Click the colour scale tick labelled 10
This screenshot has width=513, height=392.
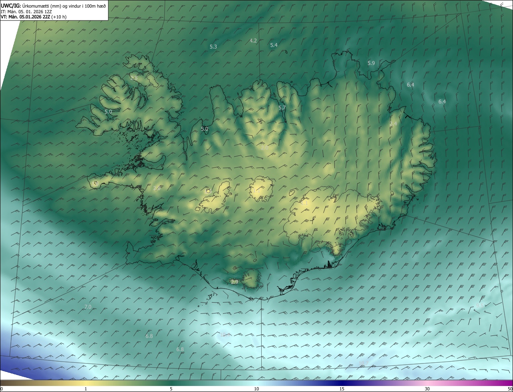256,389
